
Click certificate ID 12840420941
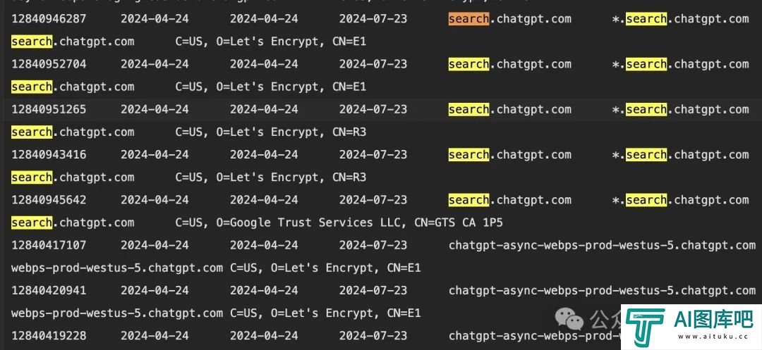(49, 290)
